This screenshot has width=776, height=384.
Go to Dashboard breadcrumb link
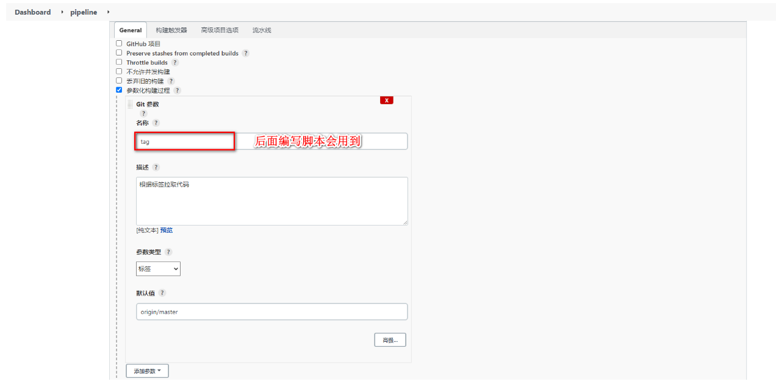33,12
